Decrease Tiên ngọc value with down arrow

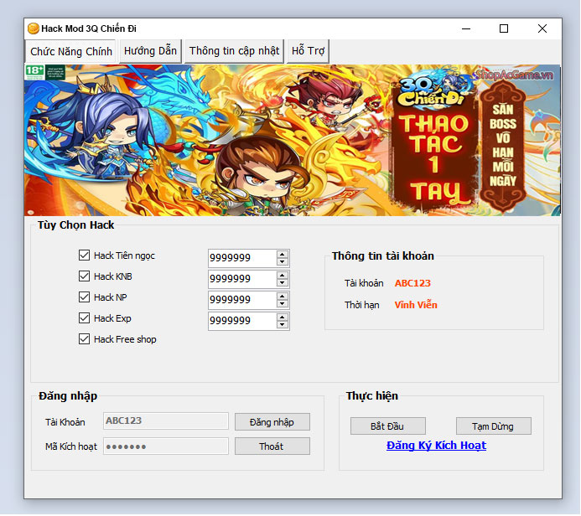point(283,262)
